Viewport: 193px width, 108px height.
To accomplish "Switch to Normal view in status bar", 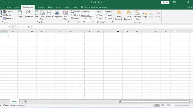I will point(157,105).
